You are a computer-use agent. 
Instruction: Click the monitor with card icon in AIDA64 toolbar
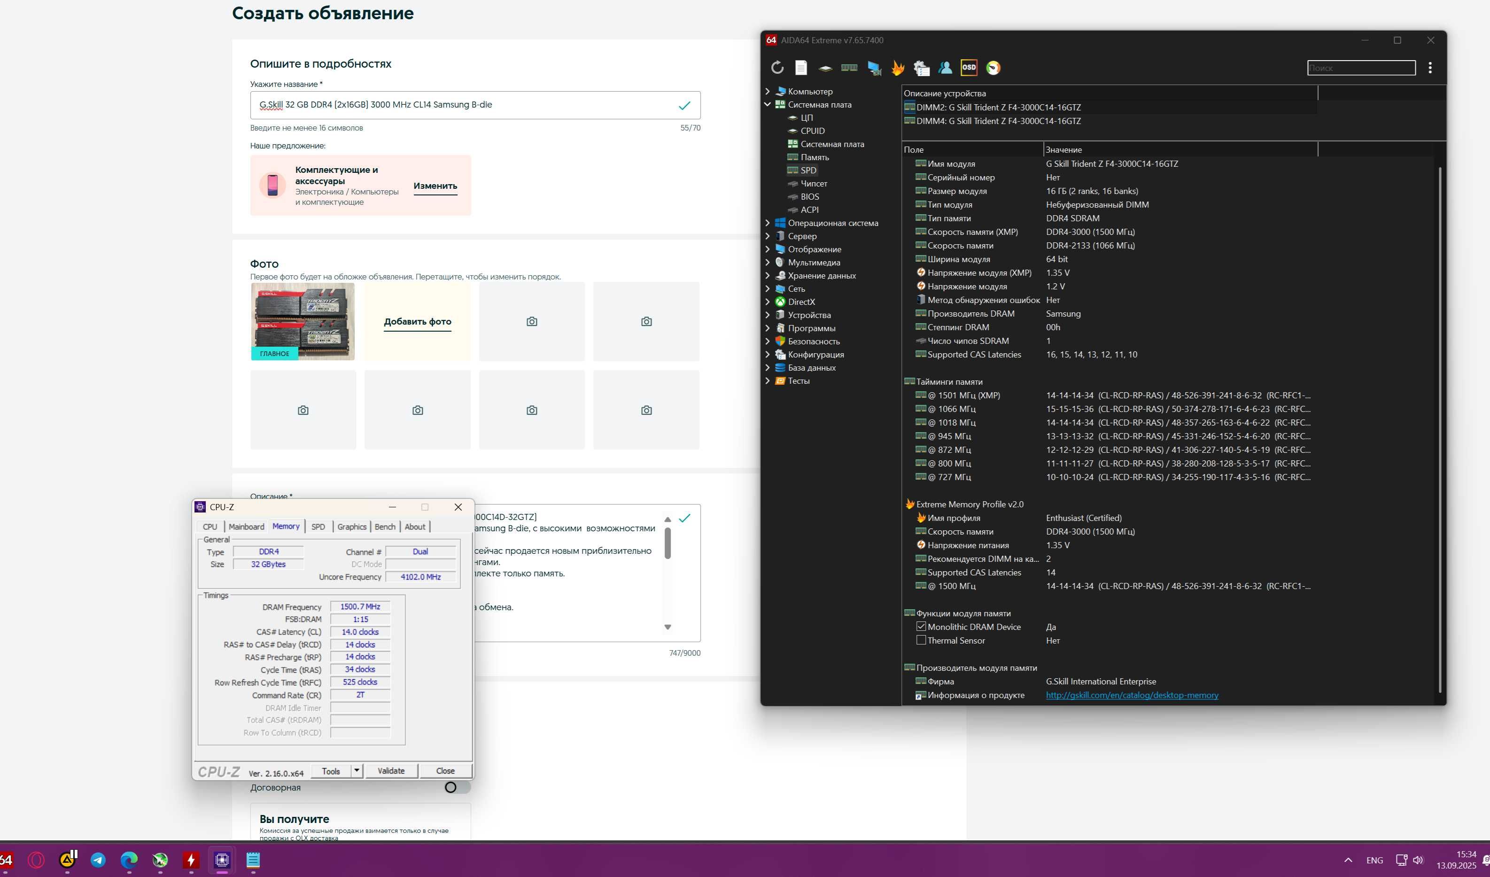(874, 68)
